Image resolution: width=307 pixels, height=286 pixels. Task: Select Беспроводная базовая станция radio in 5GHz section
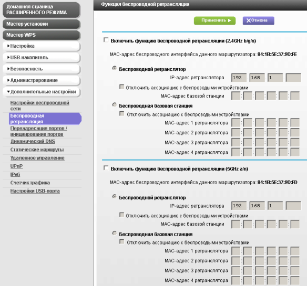pos(115,233)
